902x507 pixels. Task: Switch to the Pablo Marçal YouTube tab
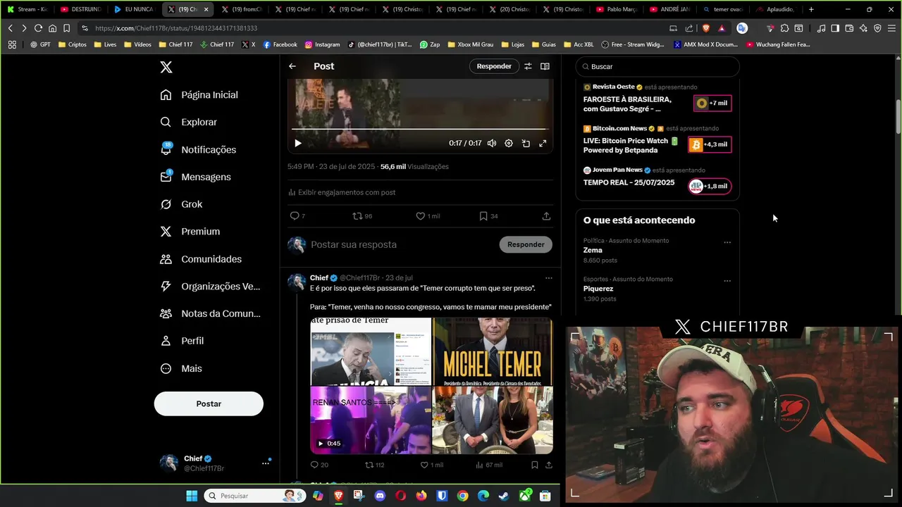pos(617,9)
